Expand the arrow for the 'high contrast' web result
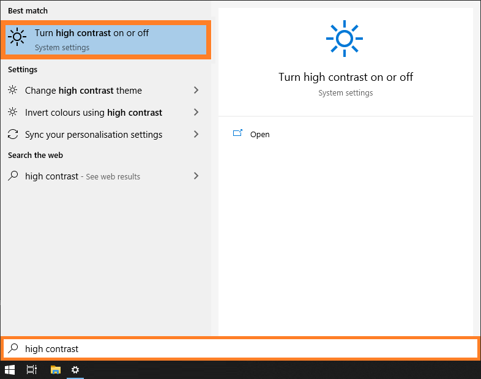The width and height of the screenshot is (481, 379). [x=196, y=176]
